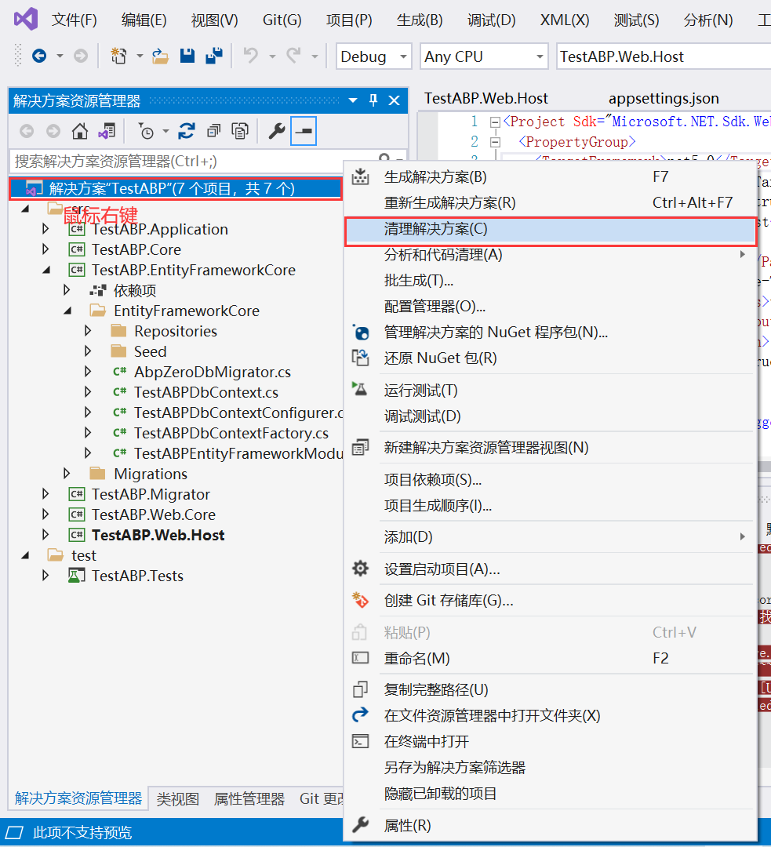Click the Collapse All icon
The image size is (771, 847).
213,131
